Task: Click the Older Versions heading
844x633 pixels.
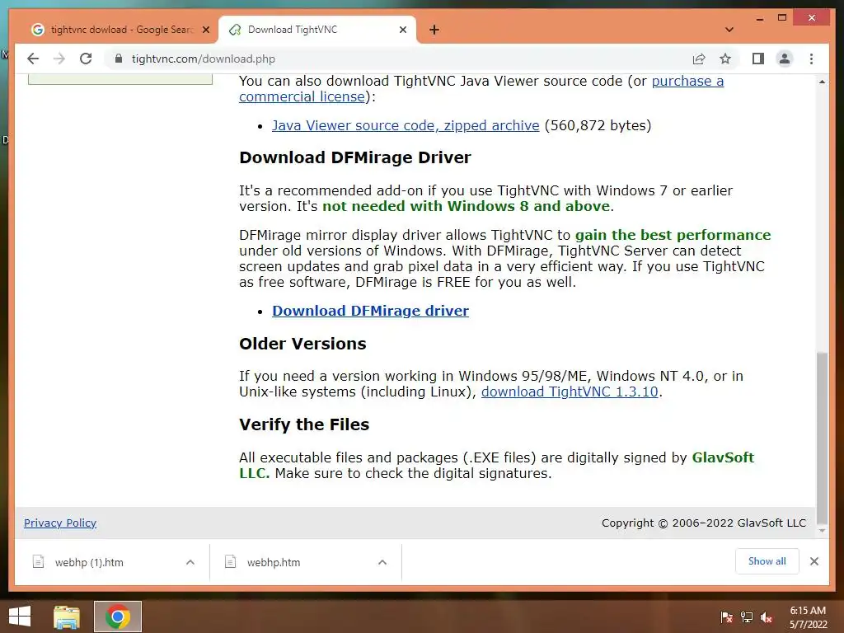Action: 302,344
